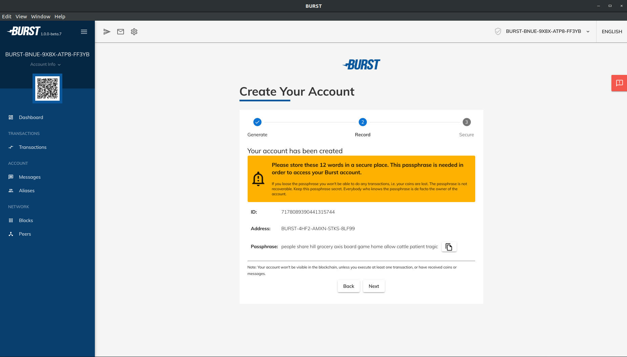Click the send paper-plane icon in toolbar
This screenshot has height=357, width=627.
click(x=107, y=32)
